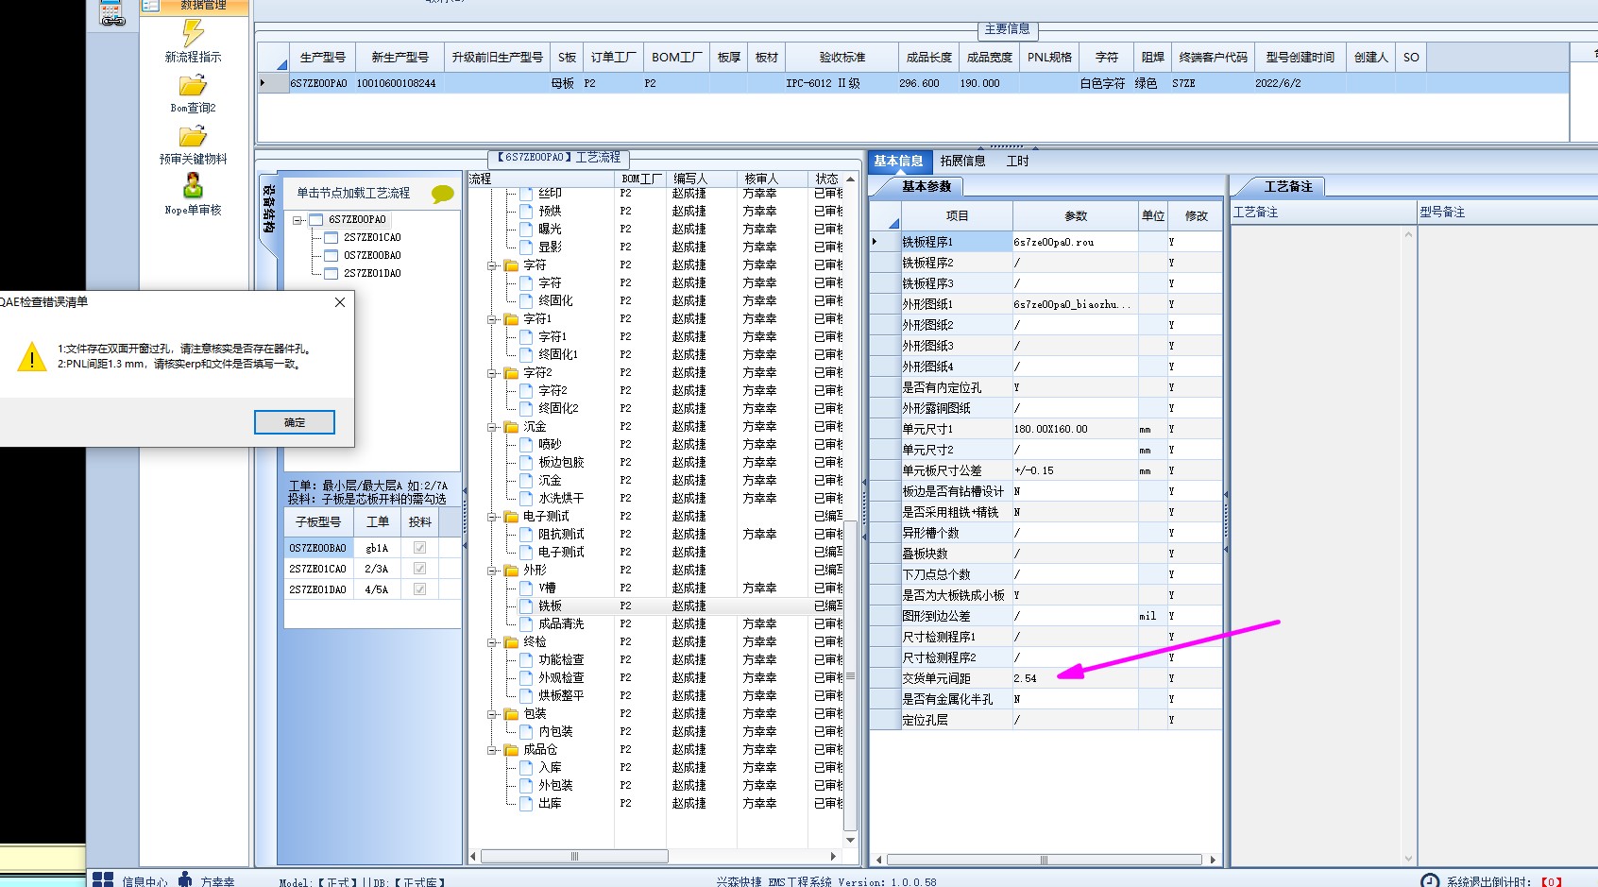Click 单击节点加载工艺流程 button
Viewport: 1598px width, 887px height.
[354, 194]
